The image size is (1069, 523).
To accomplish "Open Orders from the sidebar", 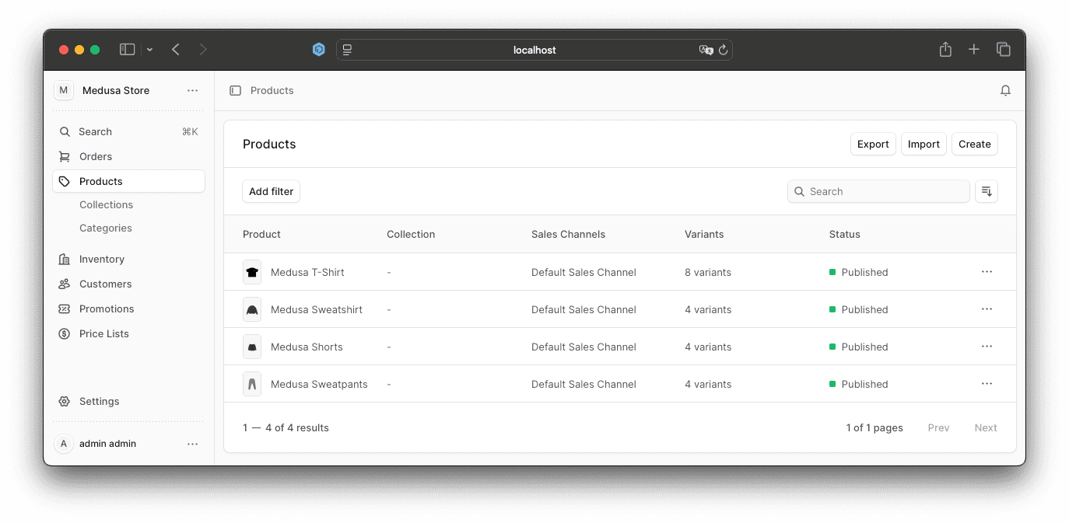I will tap(96, 156).
